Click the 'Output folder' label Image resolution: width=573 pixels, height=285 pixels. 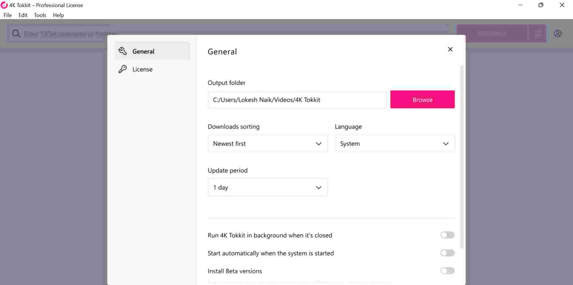pos(227,83)
